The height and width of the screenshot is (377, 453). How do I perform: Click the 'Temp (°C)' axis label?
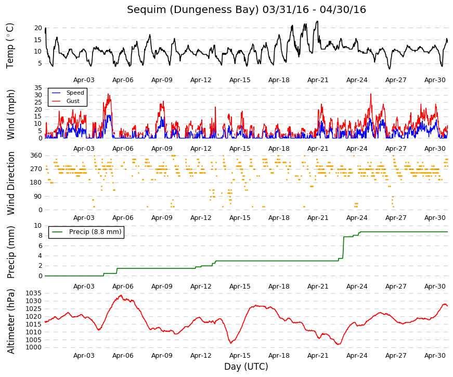click(10, 46)
